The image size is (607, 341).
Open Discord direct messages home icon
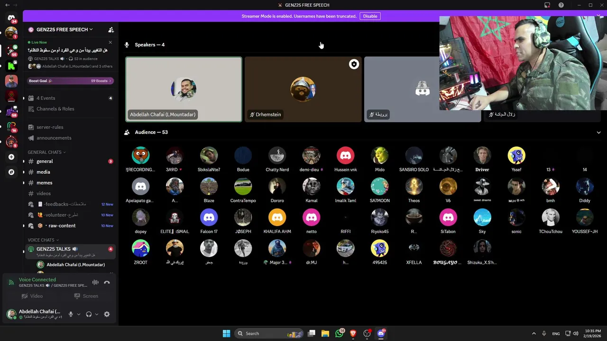(x=11, y=18)
